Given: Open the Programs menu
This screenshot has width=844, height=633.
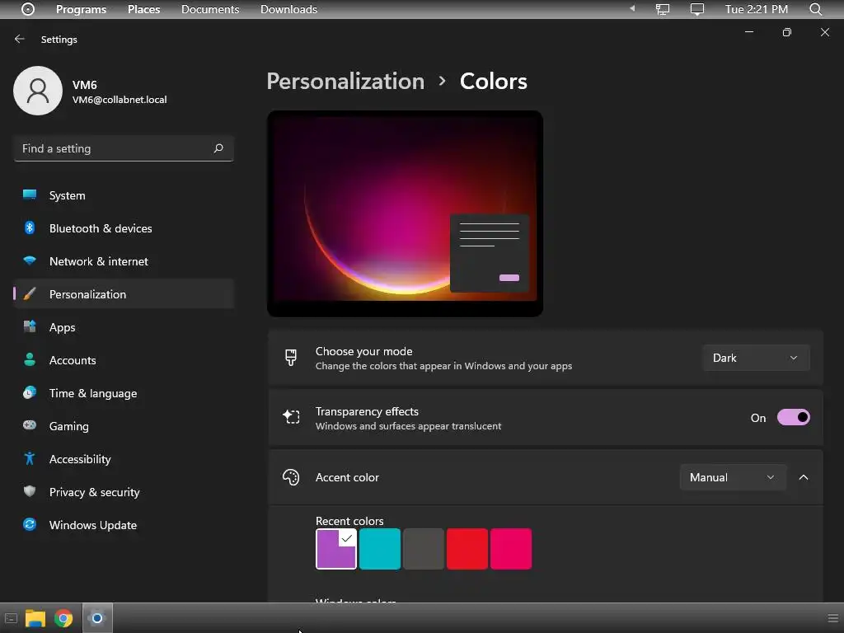Looking at the screenshot, I should [x=82, y=9].
